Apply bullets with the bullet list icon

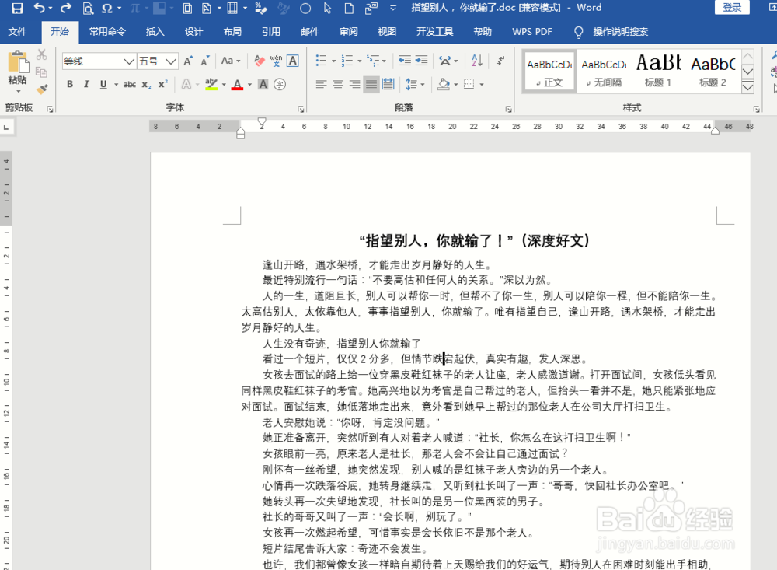pyautogui.click(x=322, y=59)
